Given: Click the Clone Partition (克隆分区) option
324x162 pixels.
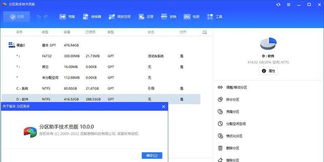Looking at the screenshot, I should [x=232, y=112].
